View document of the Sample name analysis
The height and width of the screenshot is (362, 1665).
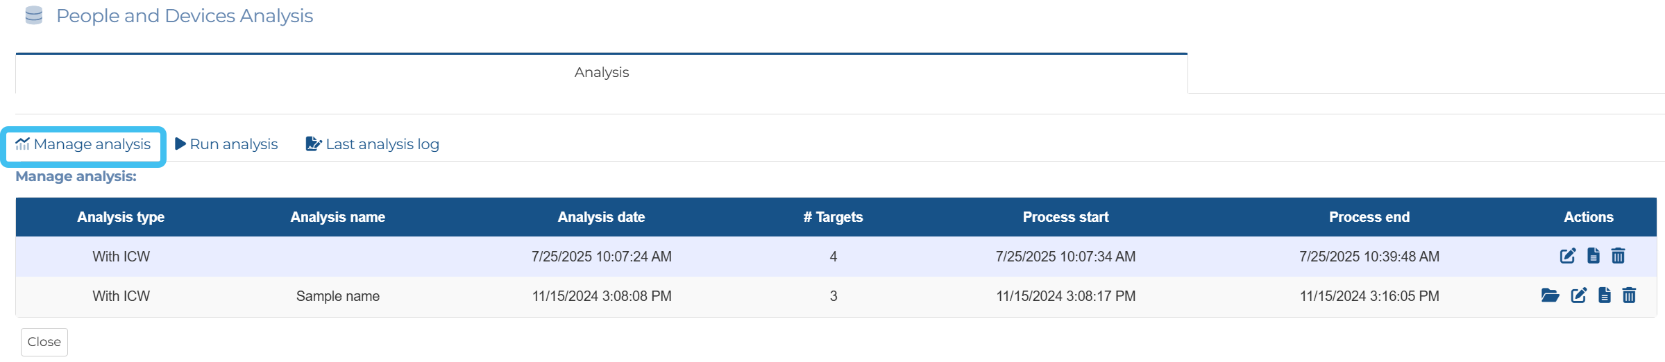(1605, 295)
